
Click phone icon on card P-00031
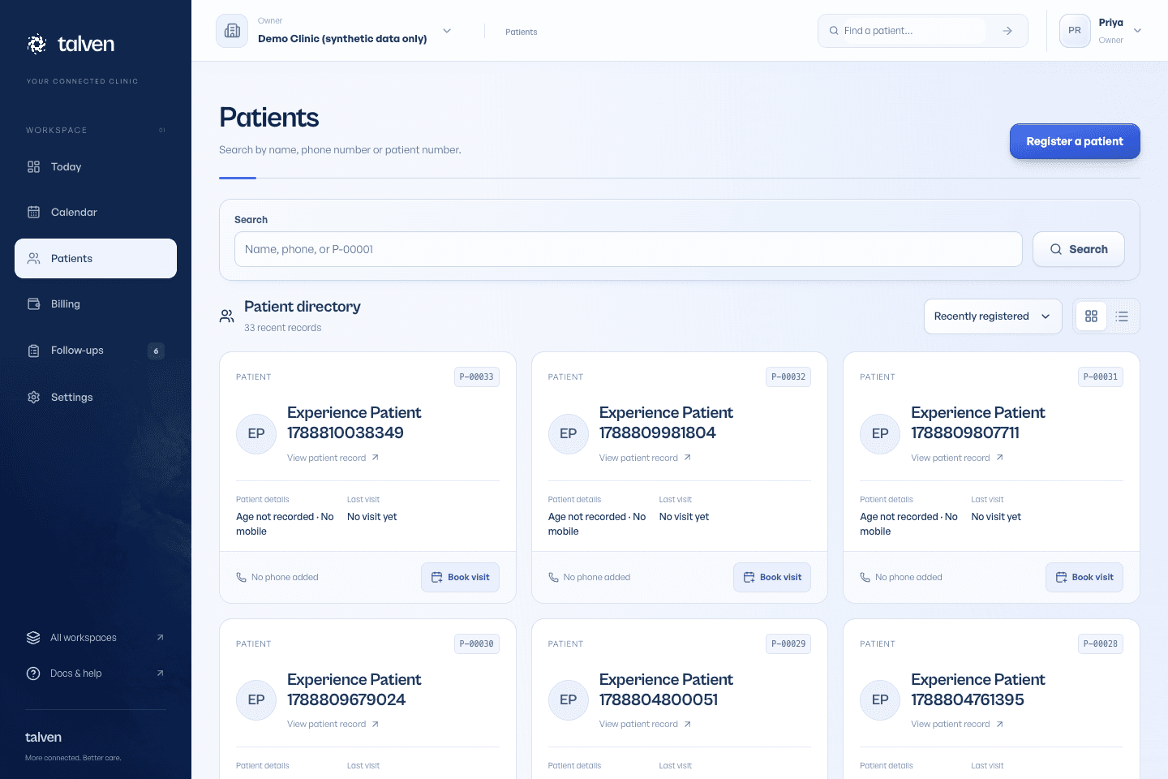(x=865, y=578)
